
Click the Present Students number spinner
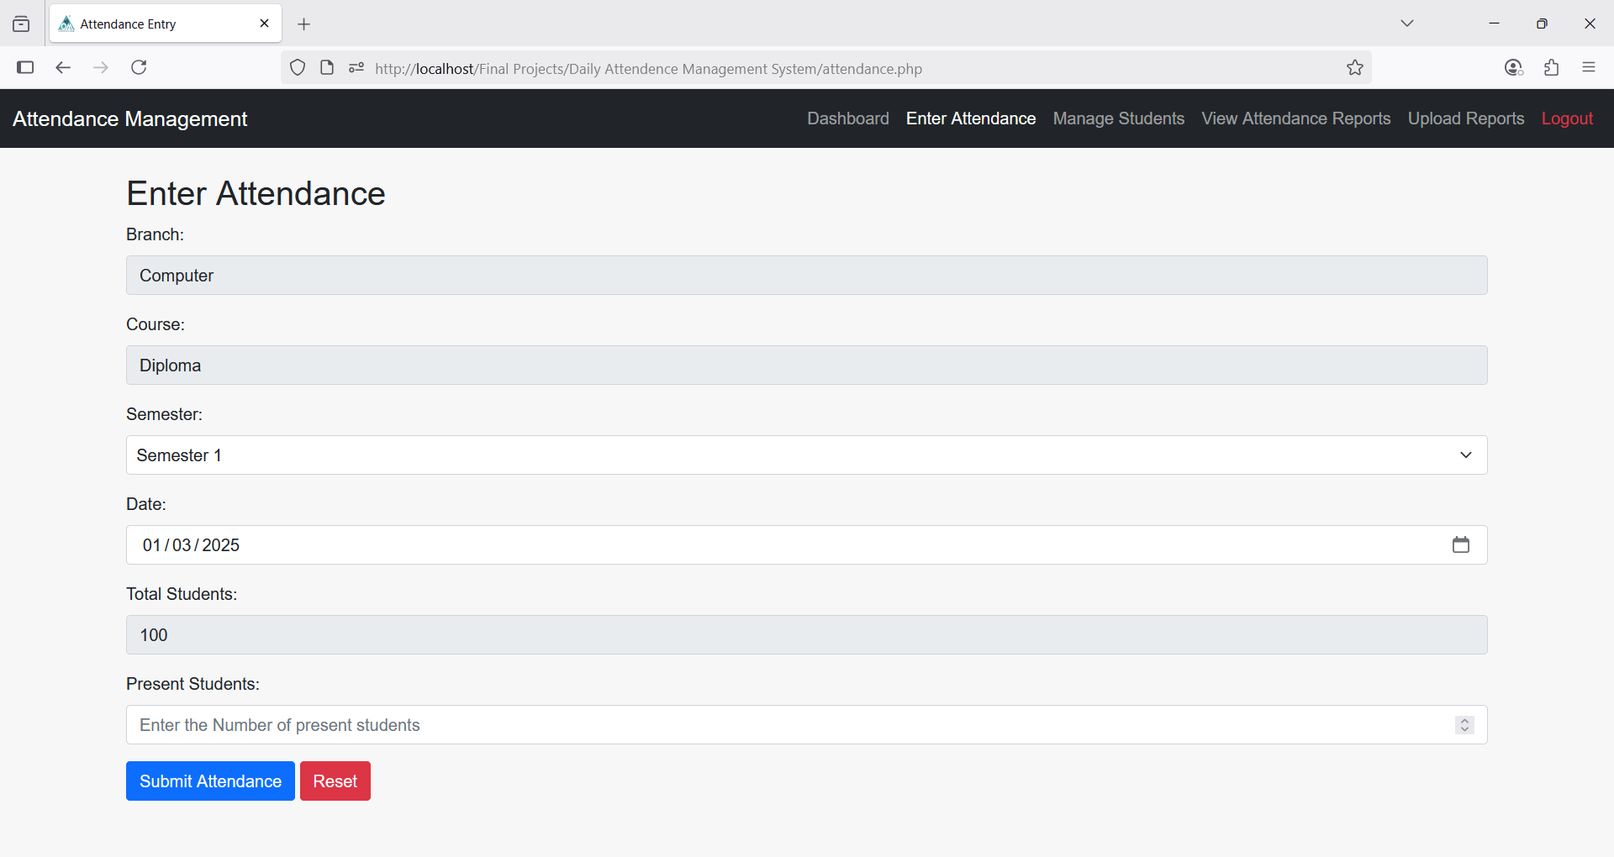click(x=1464, y=725)
